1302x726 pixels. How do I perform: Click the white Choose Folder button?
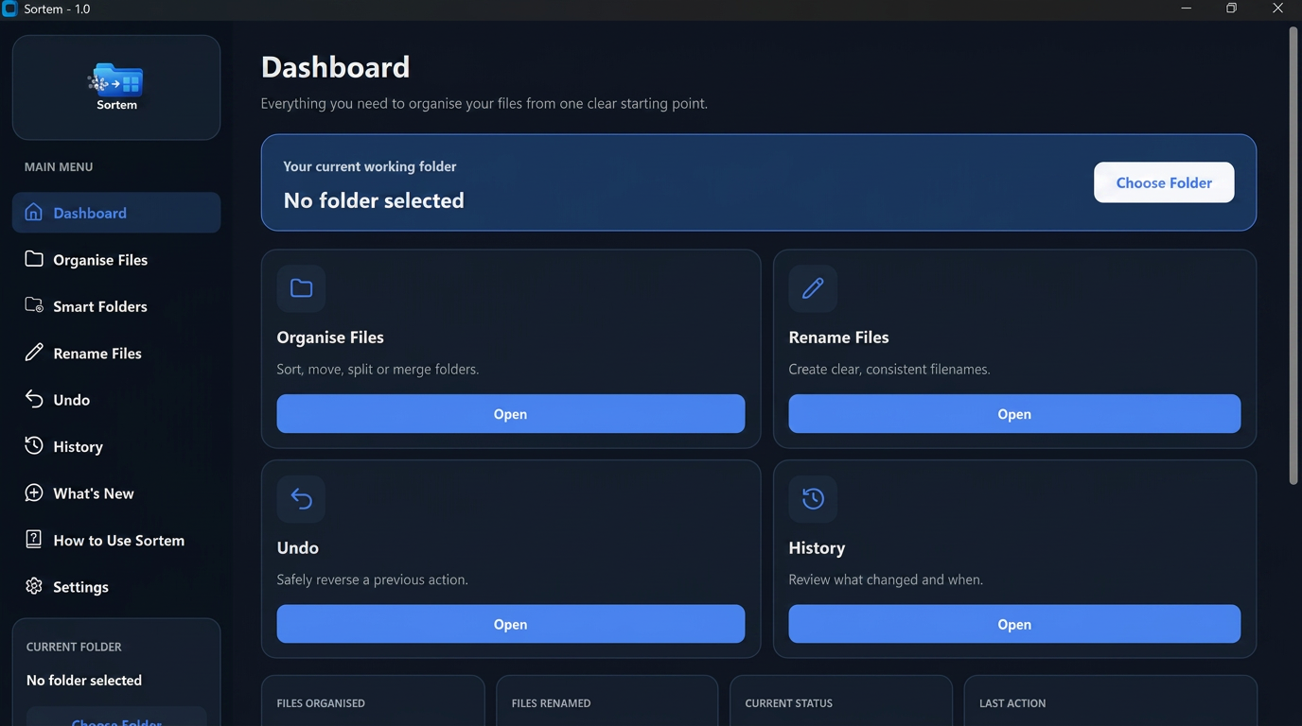click(x=1164, y=182)
